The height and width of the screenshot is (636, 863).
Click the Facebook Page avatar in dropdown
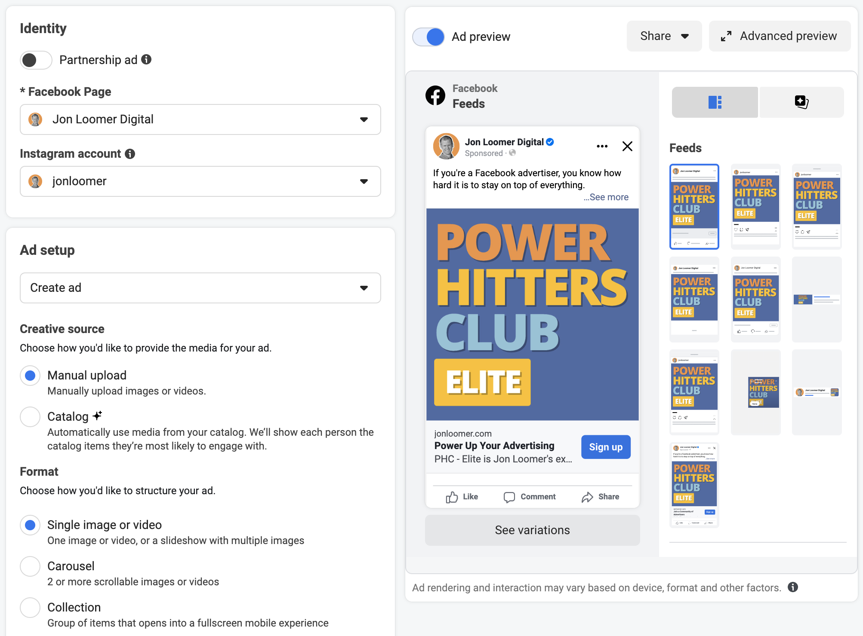tap(35, 119)
